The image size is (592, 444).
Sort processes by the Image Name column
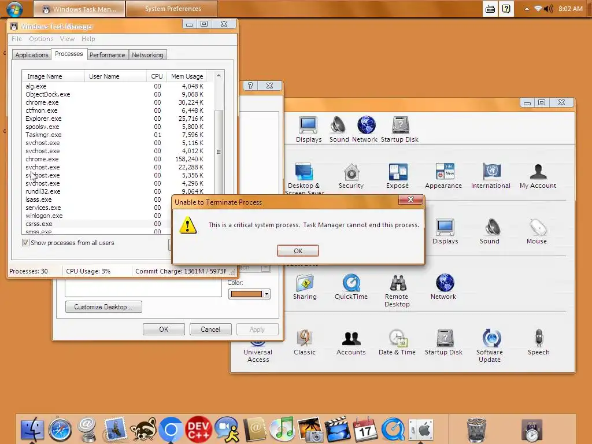pyautogui.click(x=53, y=76)
